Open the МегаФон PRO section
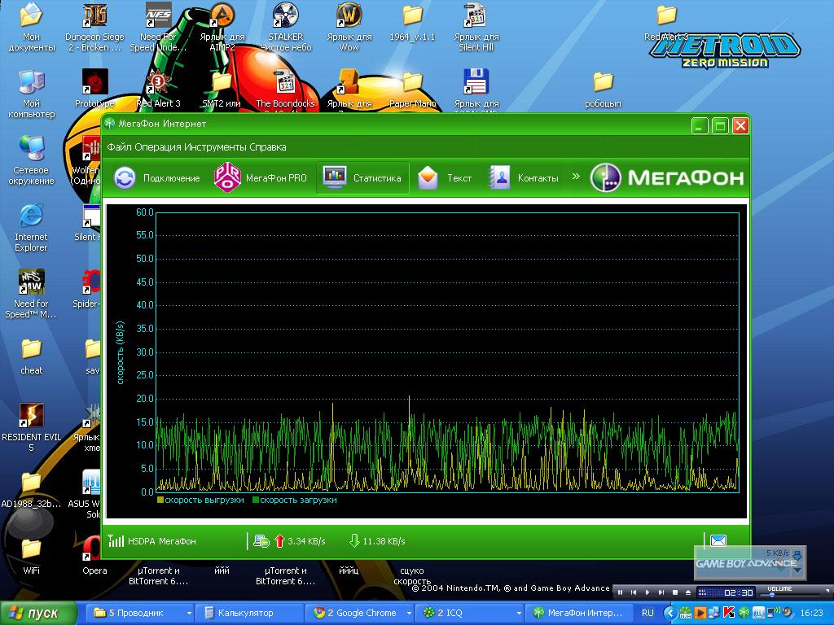The image size is (834, 625). 261,178
